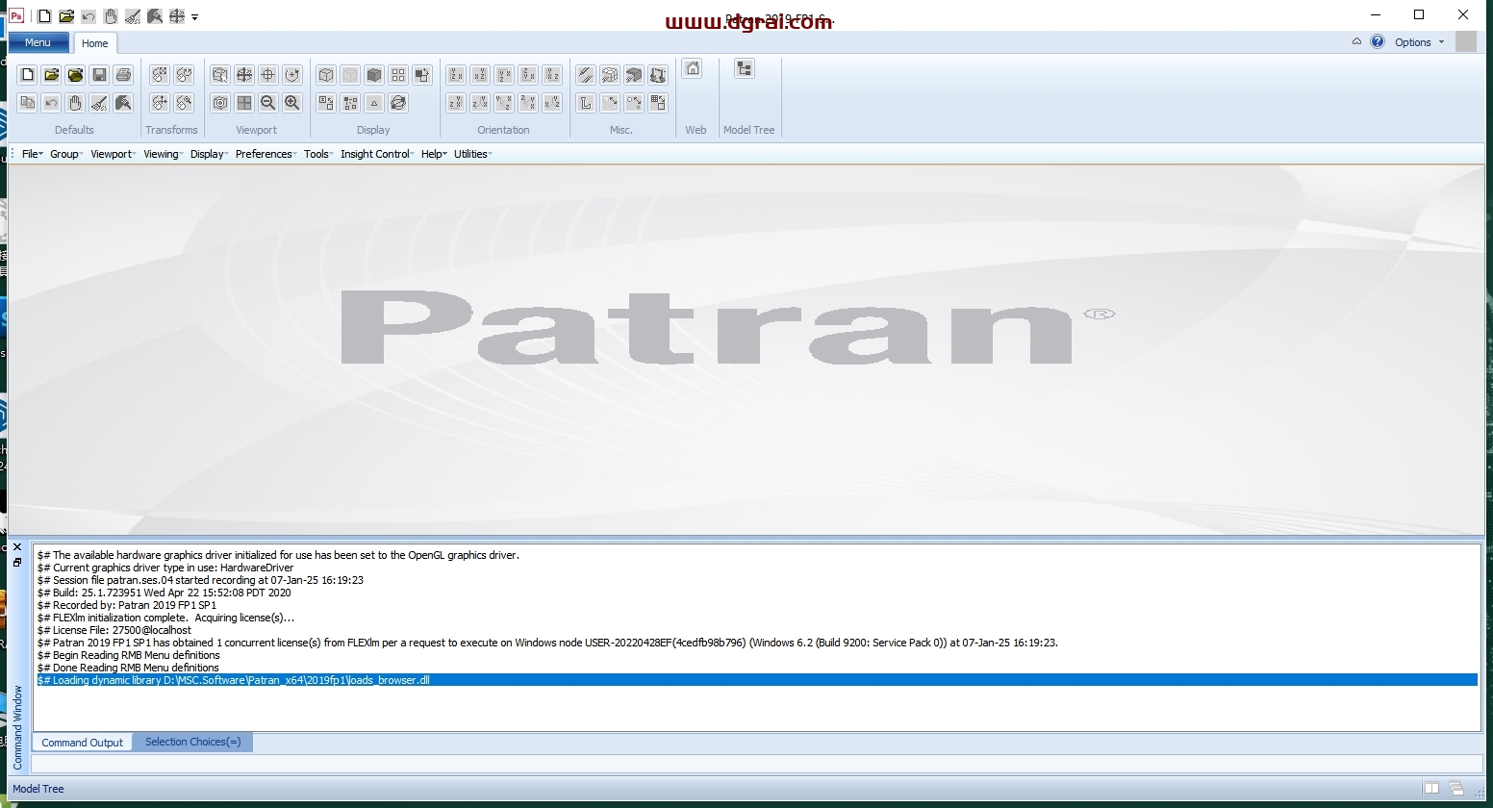Expand the quick access toolbar customize arrow
The width and height of the screenshot is (1493, 808).
(x=195, y=17)
